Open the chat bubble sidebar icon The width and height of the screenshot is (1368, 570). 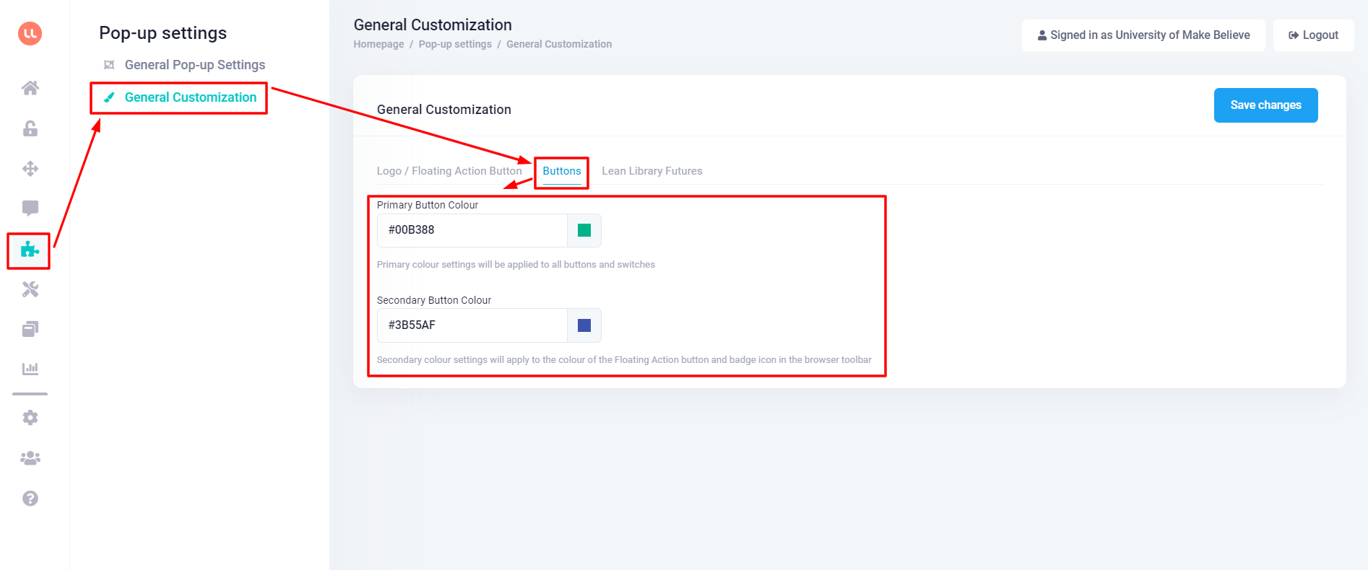[x=30, y=209]
